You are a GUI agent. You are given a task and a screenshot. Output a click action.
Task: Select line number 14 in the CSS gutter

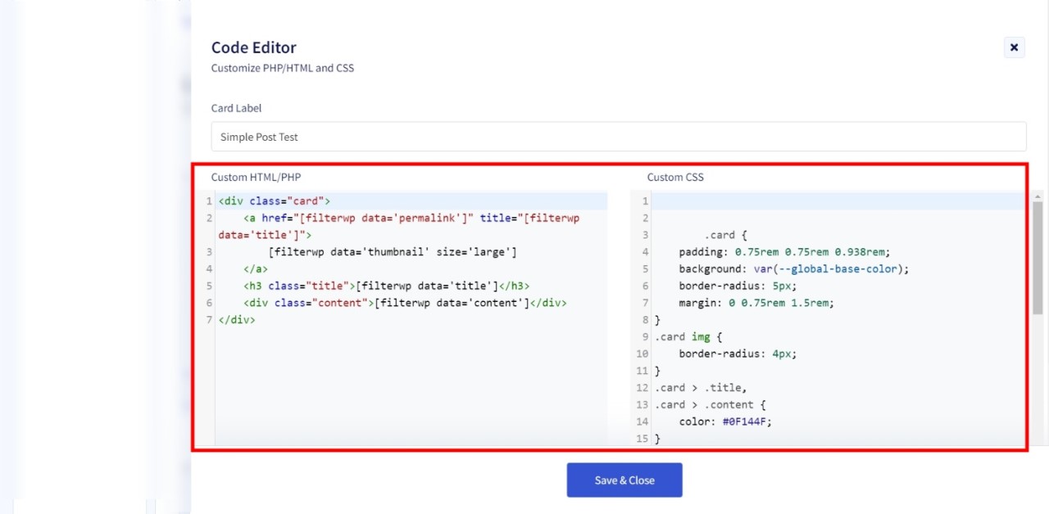[642, 422]
